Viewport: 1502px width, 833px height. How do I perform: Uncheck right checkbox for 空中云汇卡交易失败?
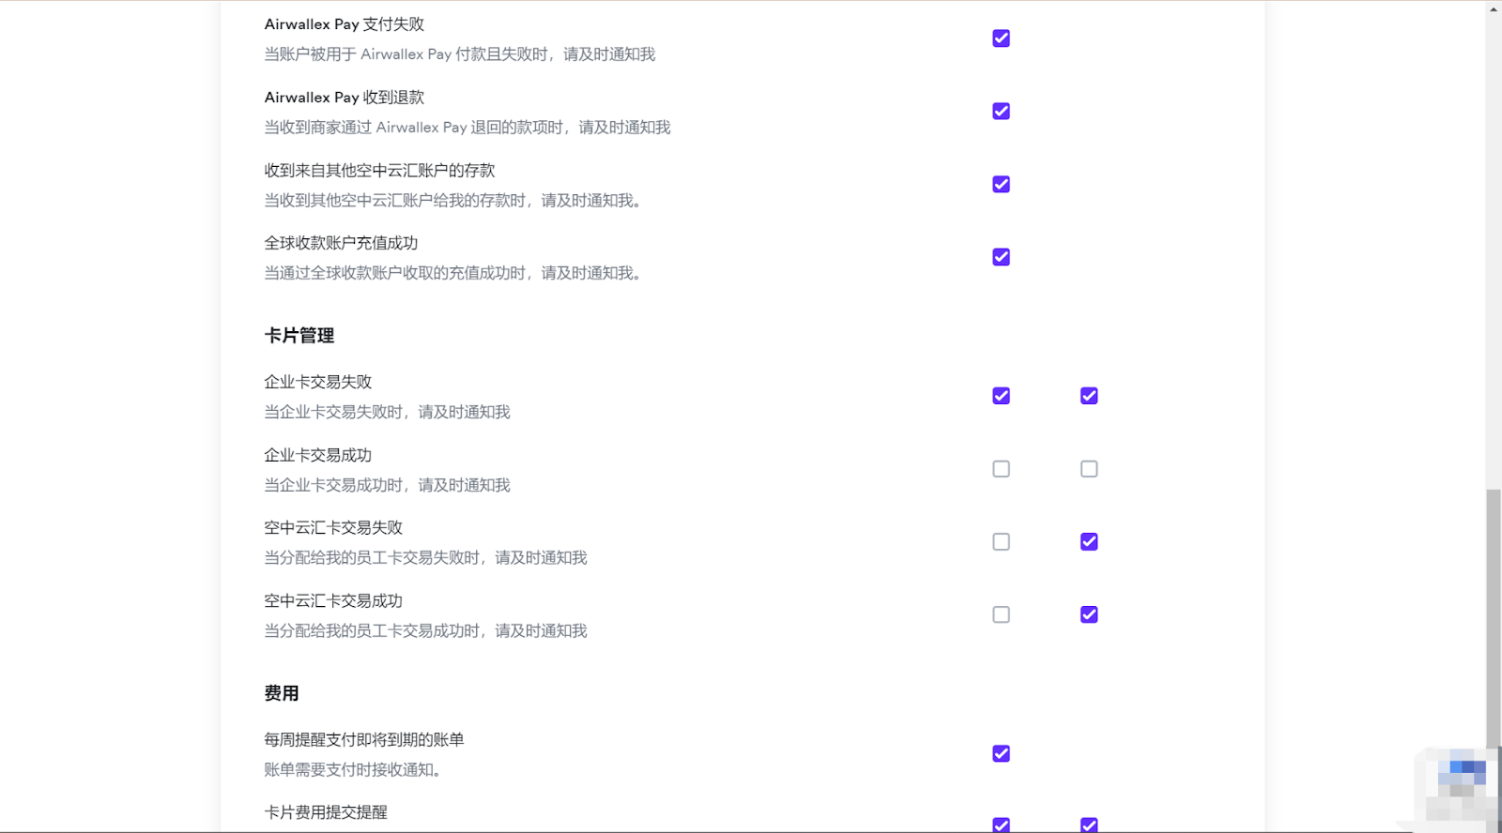1089,542
